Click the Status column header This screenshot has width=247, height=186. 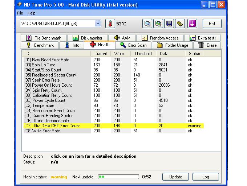(x=194, y=54)
